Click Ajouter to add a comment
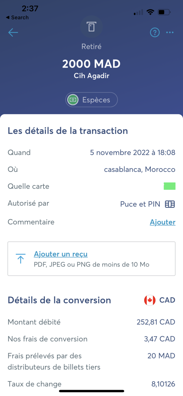This screenshot has height=396, width=183. tap(163, 222)
